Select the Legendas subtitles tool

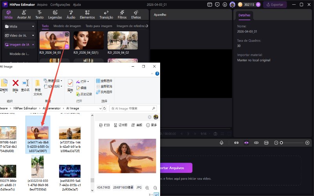coord(55,15)
